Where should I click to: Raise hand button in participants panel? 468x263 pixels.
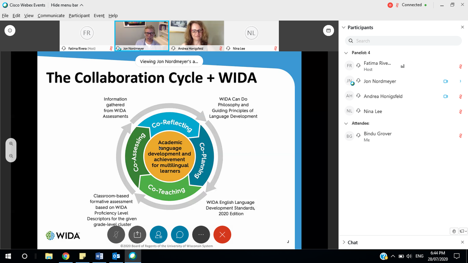454,231
